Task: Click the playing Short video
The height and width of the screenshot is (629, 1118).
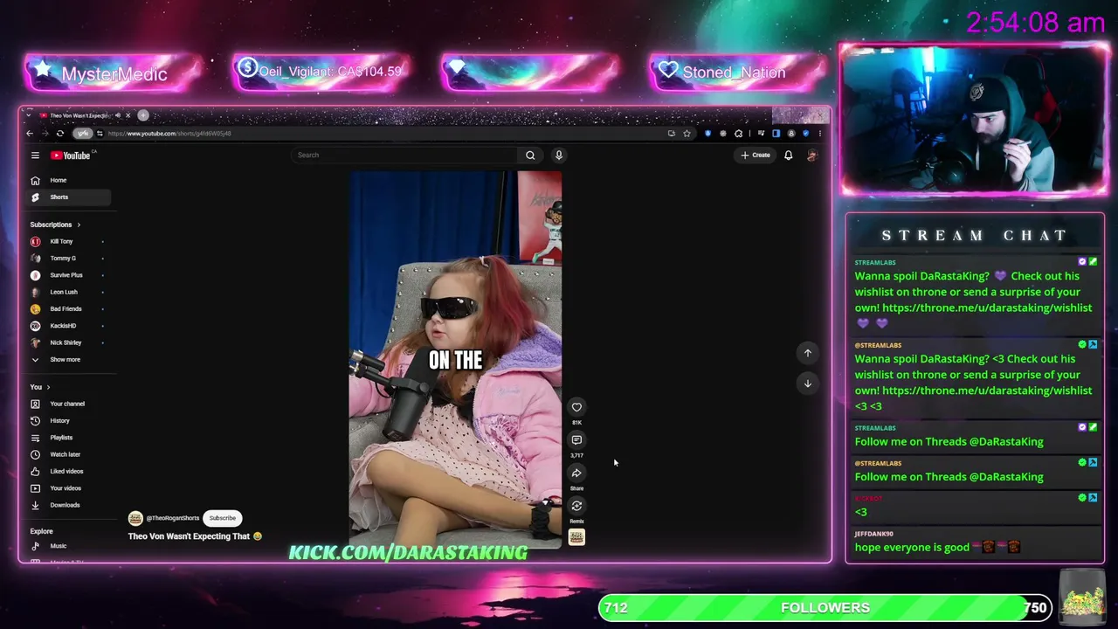Action: pos(455,360)
